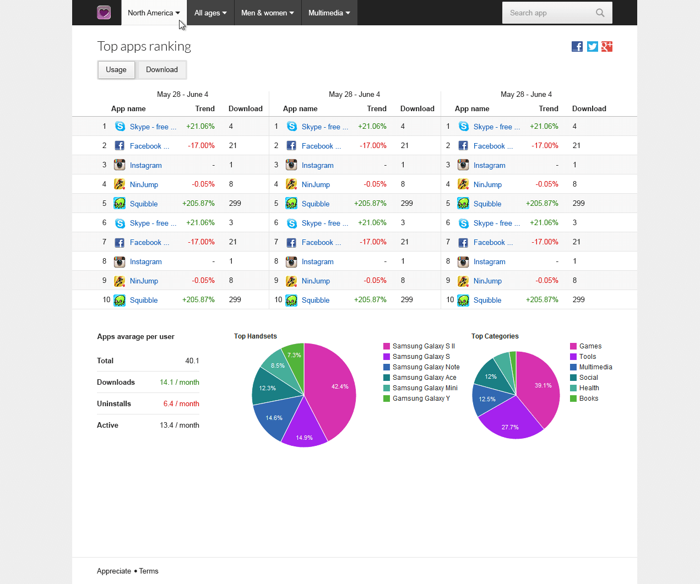Open the Multimedia category menu

click(329, 13)
